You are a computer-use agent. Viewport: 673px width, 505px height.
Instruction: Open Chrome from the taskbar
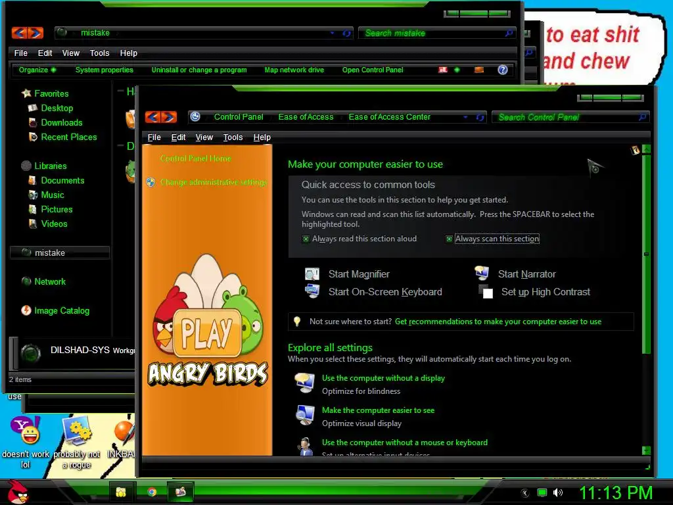152,492
